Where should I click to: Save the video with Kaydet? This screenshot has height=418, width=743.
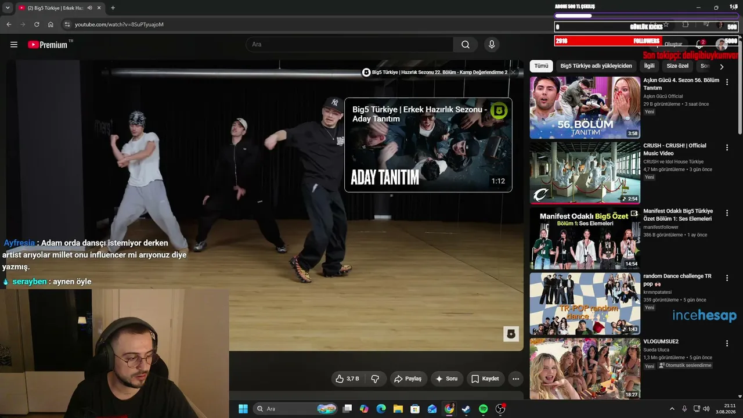(485, 379)
